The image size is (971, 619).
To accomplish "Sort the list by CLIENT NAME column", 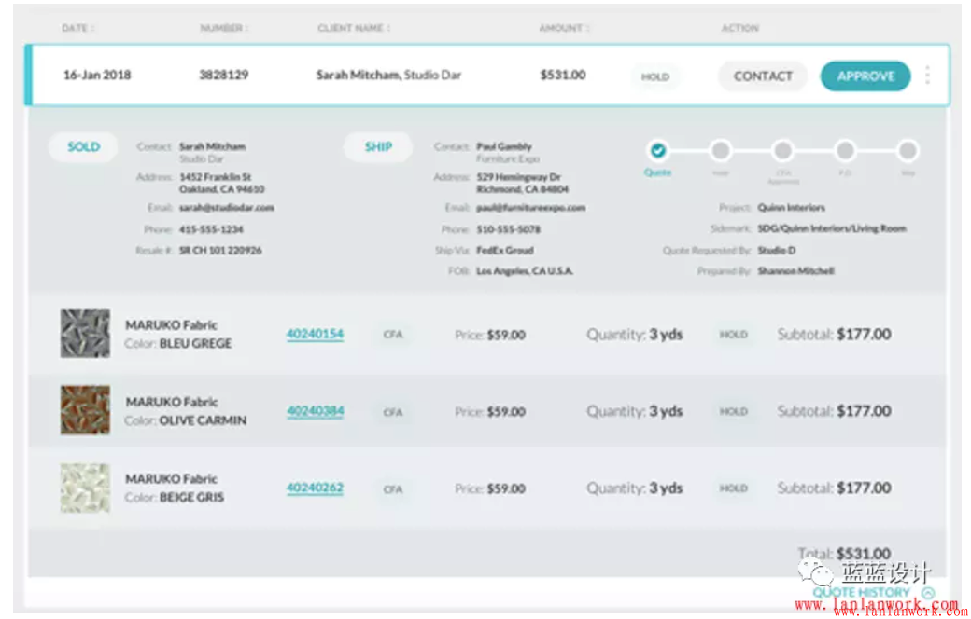I will click(x=354, y=29).
